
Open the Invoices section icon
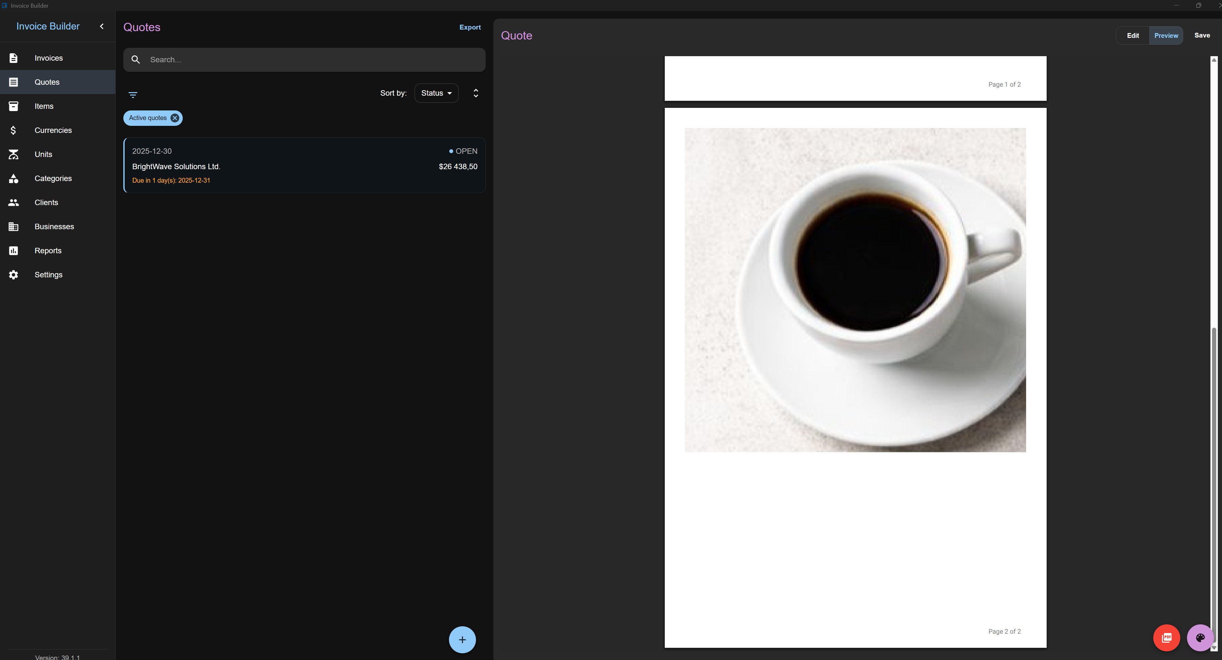13,58
